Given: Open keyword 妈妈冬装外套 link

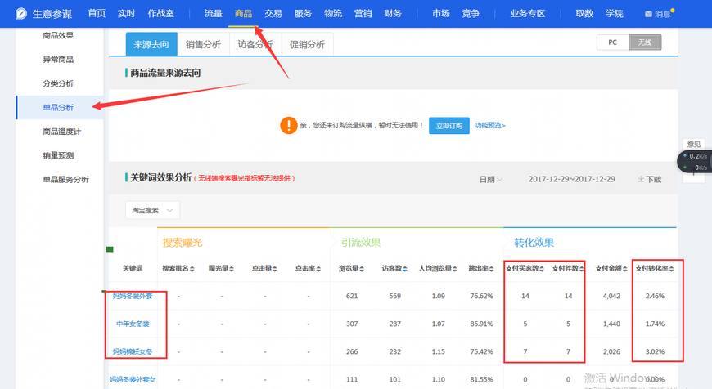Looking at the screenshot, I should tap(133, 296).
